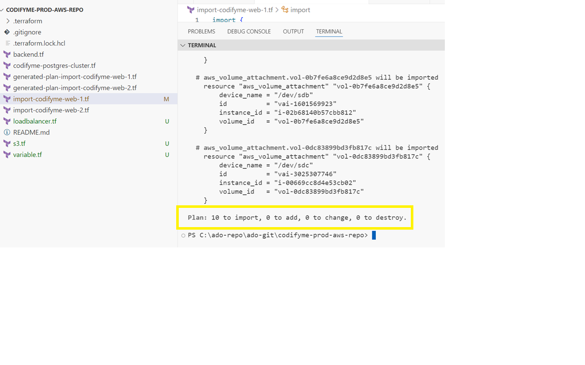Click the Terraform icon in editor breadcrumb
Viewport: 585px width, 365px height.
191,10
